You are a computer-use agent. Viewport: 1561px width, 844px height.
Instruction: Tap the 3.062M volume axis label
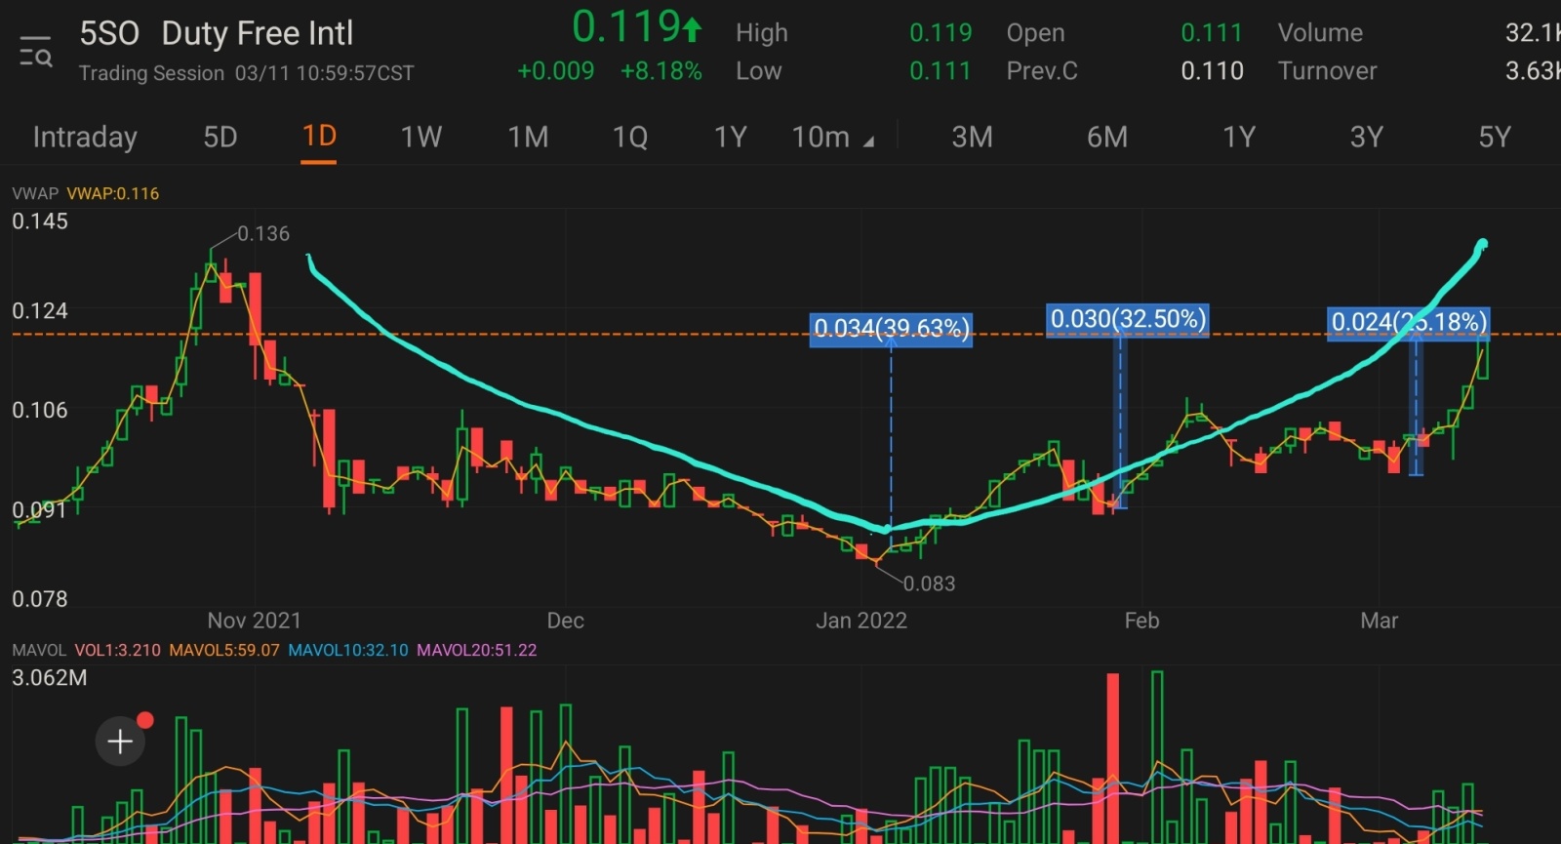point(50,678)
